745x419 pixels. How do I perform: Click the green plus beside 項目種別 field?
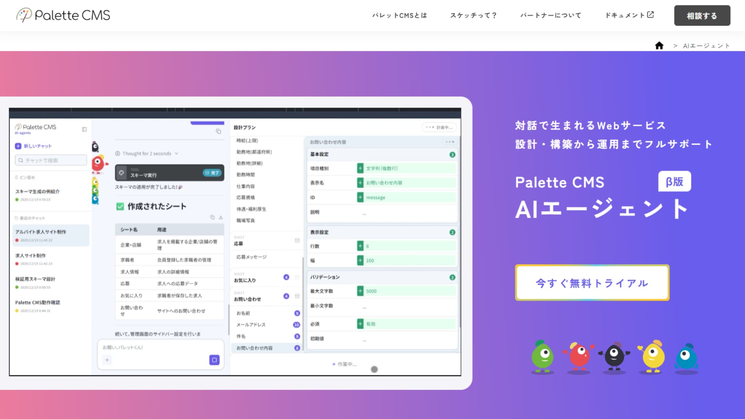tap(360, 168)
